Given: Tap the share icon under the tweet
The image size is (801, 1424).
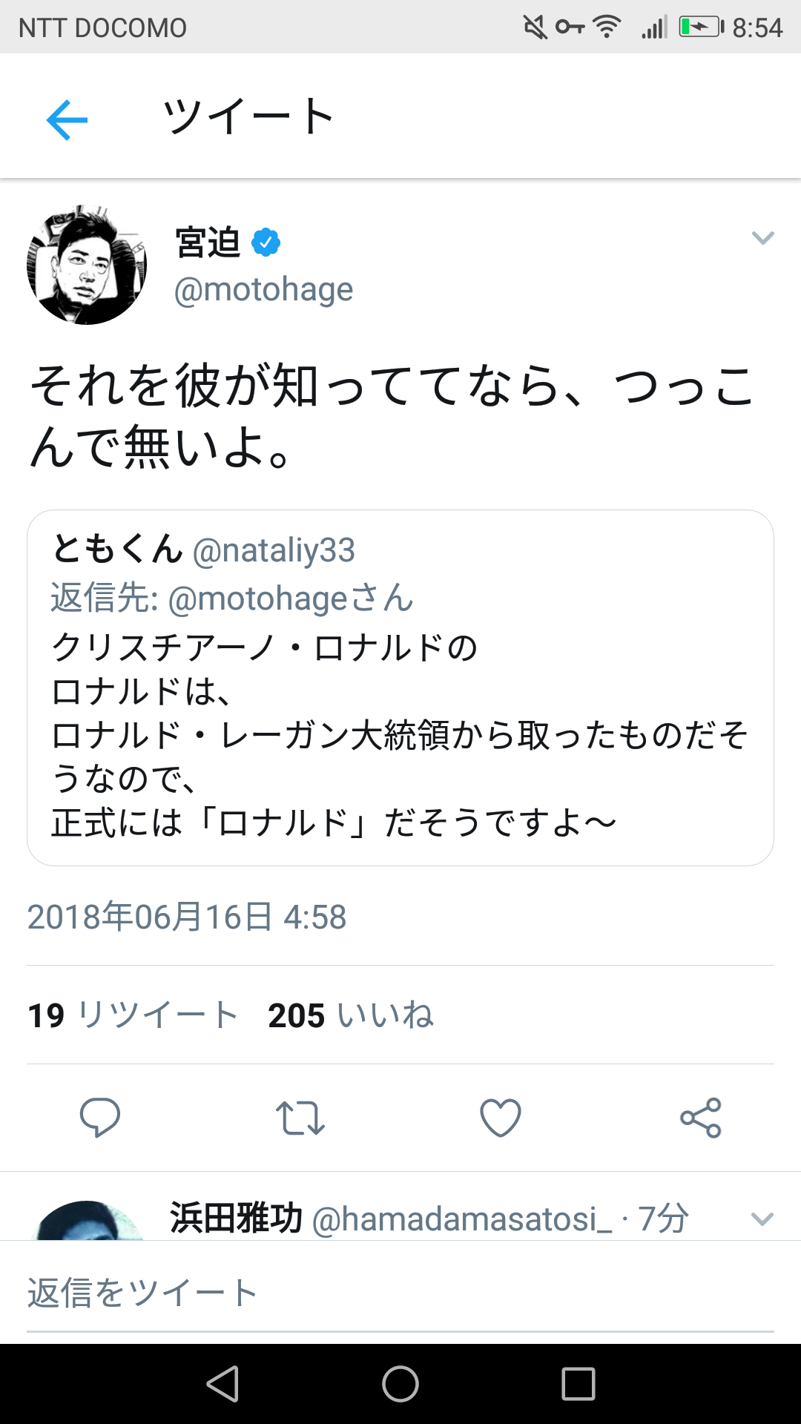Looking at the screenshot, I should coord(701,1118).
